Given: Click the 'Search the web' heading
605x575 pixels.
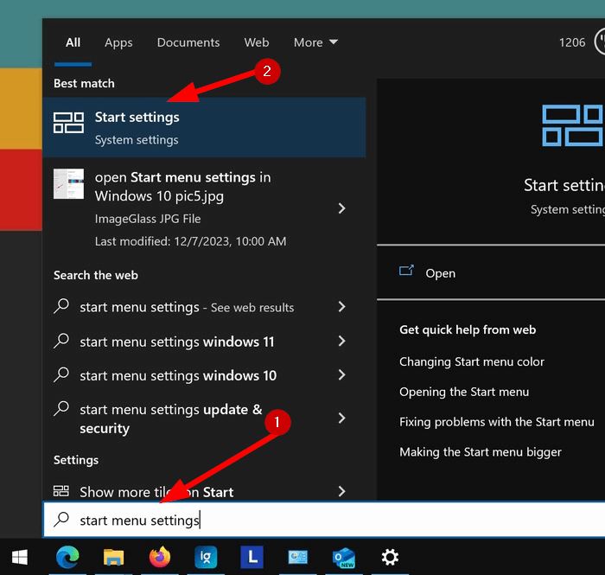Looking at the screenshot, I should pyautogui.click(x=96, y=275).
